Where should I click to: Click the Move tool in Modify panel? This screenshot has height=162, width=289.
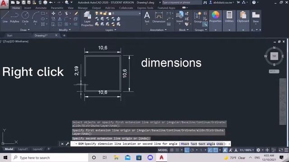pyautogui.click(x=53, y=13)
